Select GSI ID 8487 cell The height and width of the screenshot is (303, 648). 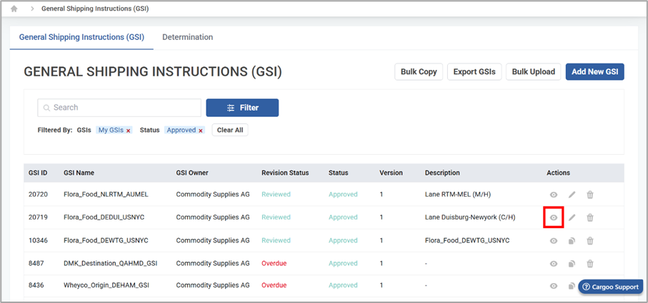tap(35, 263)
